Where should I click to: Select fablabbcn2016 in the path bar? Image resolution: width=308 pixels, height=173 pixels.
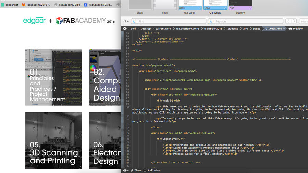(213, 29)
